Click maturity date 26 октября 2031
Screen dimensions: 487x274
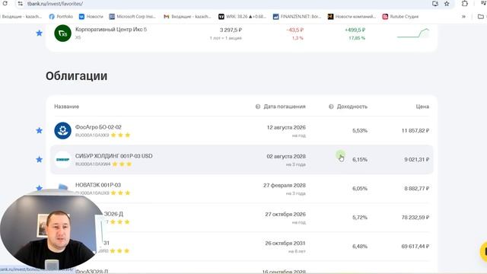coord(285,243)
